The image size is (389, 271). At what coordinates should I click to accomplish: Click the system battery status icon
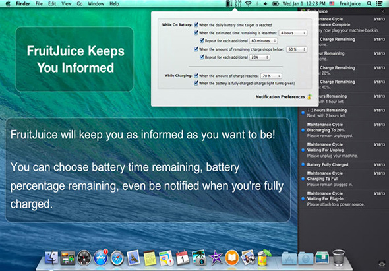point(276,4)
